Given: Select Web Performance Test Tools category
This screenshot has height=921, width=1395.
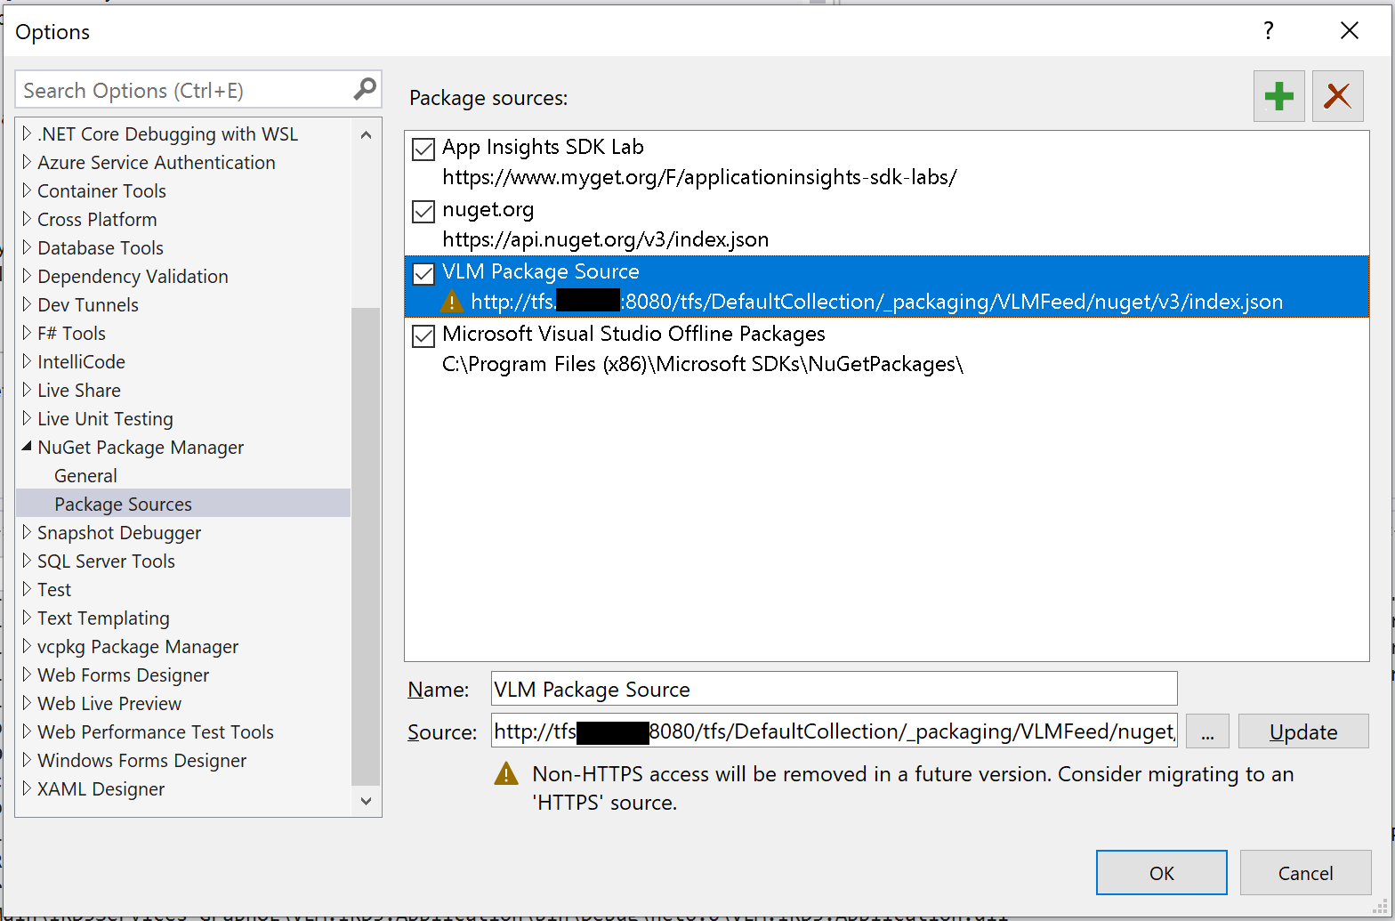Looking at the screenshot, I should tap(156, 731).
